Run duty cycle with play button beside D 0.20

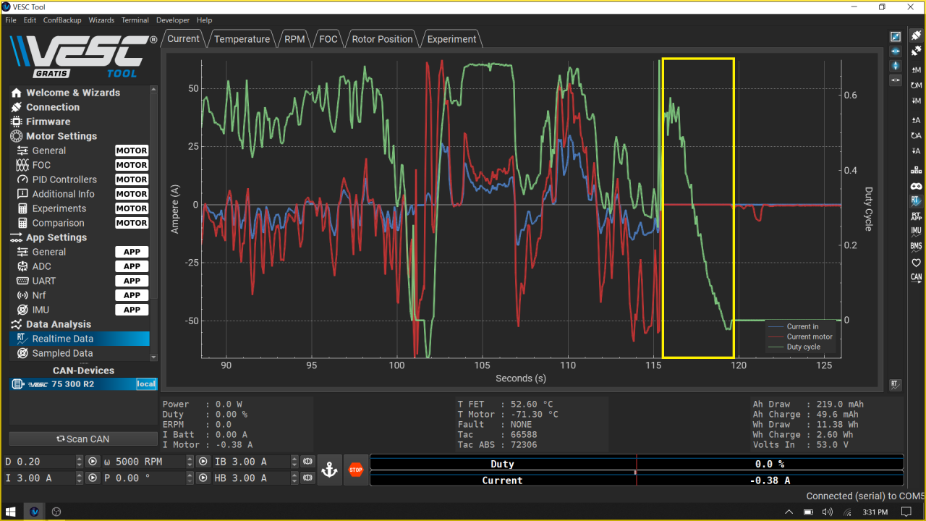(x=93, y=462)
